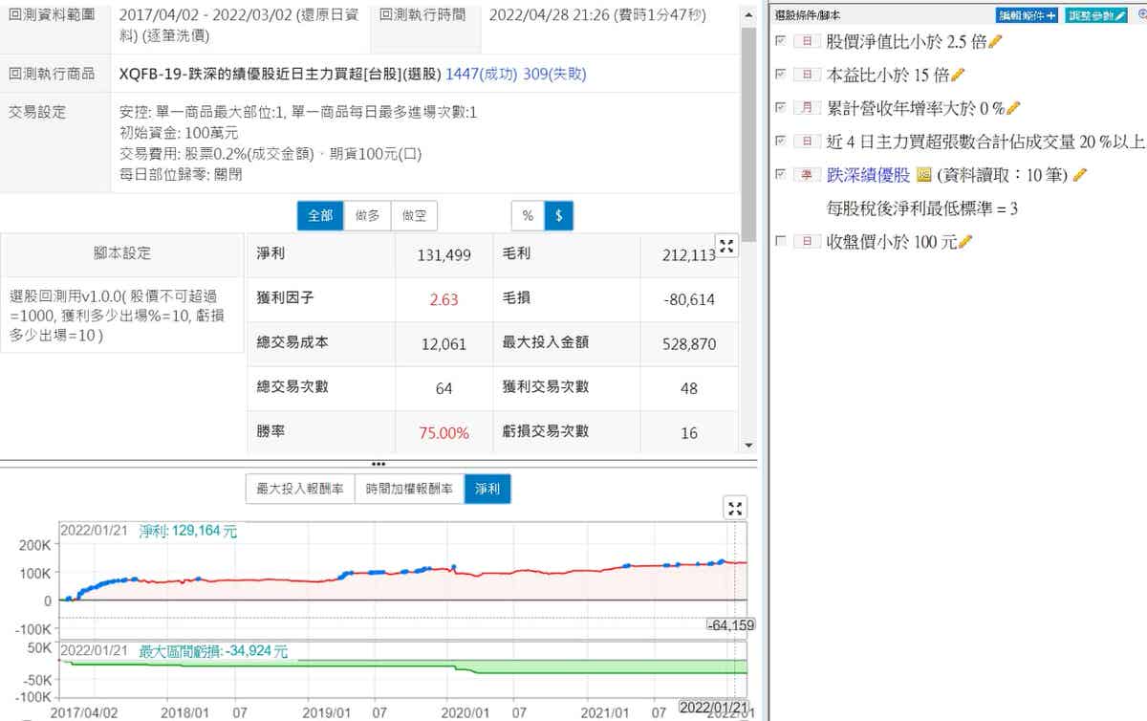1147x721 pixels.
Task: Click pencil icon beside 股價淨值比小於 2.5 倍
Action: pos(995,41)
